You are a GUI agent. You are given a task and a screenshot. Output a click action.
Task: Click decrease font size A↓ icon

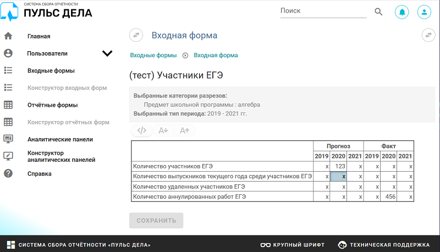(163, 130)
